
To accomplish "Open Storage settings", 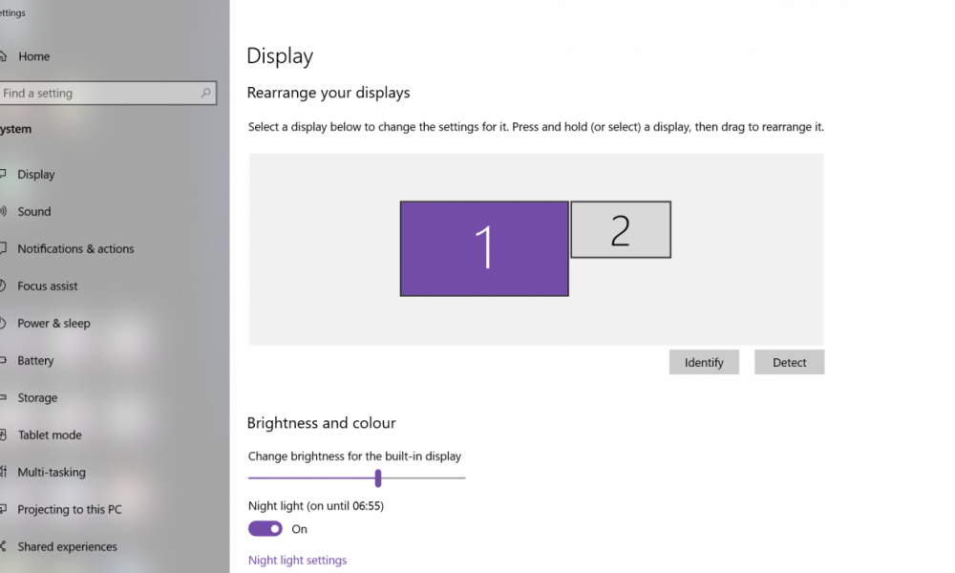I will (37, 397).
